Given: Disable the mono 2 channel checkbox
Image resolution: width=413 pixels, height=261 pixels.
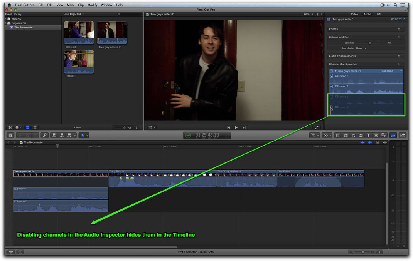Looking at the screenshot, I should (331, 87).
